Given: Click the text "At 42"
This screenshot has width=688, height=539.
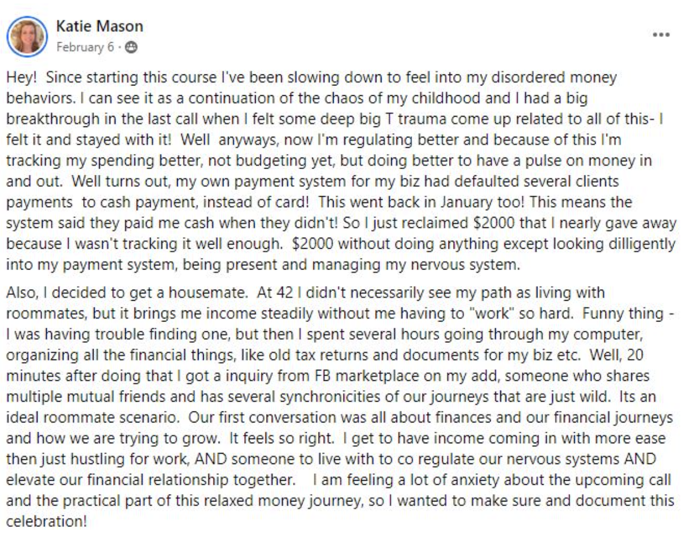Looking at the screenshot, I should [x=275, y=293].
